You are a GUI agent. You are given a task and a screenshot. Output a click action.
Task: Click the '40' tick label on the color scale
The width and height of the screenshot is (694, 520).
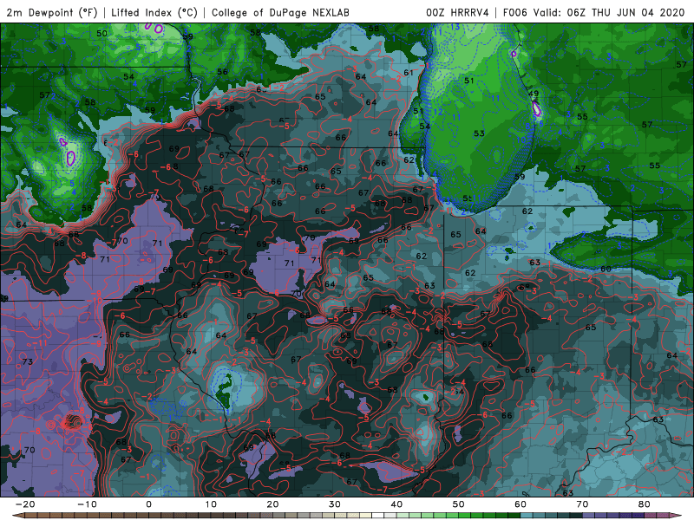tap(396, 504)
